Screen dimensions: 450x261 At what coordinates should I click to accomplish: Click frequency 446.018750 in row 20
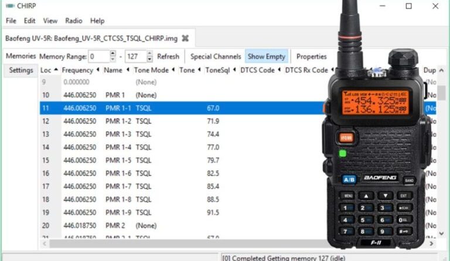80,225
